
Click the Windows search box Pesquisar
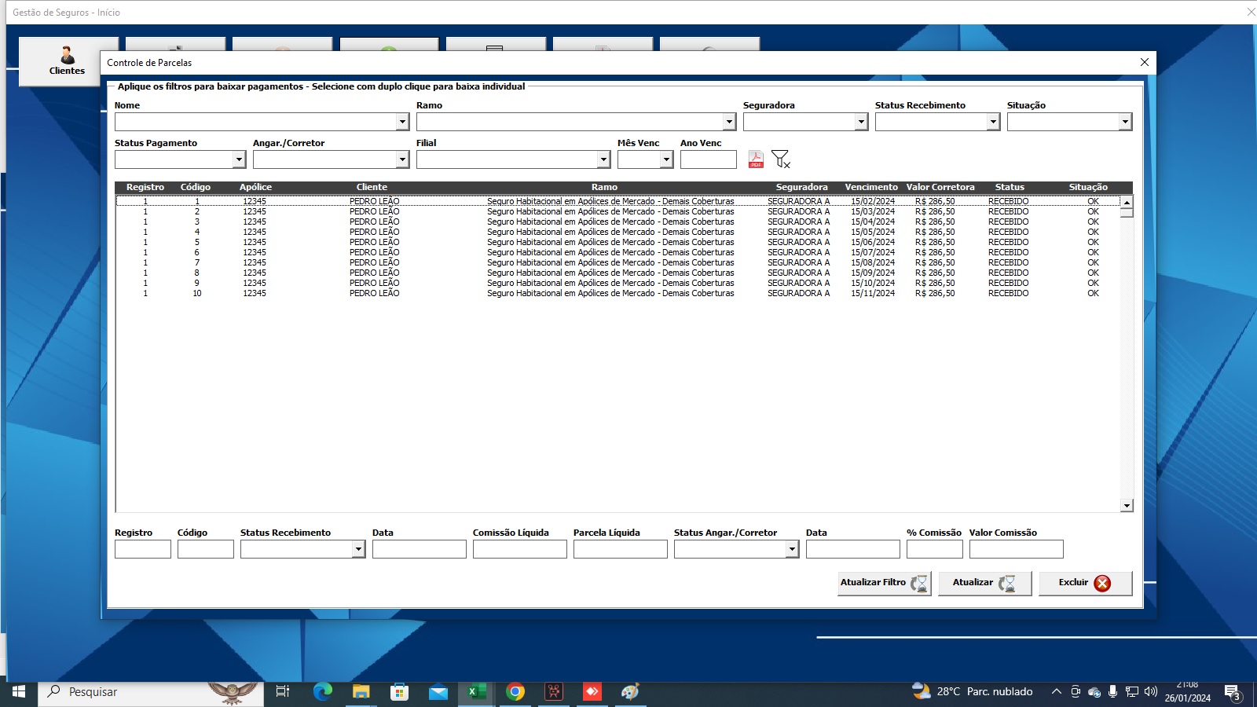pos(151,691)
